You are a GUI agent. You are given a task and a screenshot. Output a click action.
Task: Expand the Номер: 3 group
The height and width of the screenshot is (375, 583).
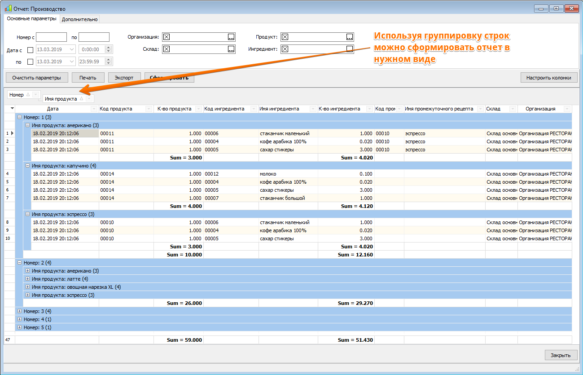pyautogui.click(x=19, y=311)
